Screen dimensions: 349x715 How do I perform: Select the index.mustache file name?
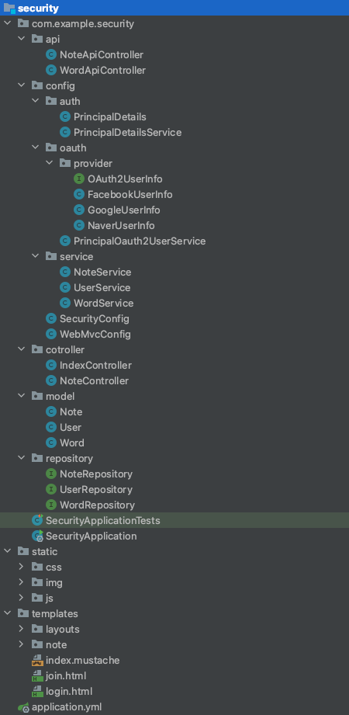coord(83,660)
